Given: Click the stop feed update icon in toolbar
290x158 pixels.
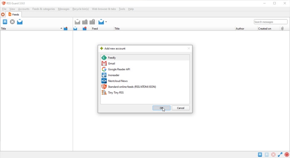Looking at the screenshot, I should 12,22.
